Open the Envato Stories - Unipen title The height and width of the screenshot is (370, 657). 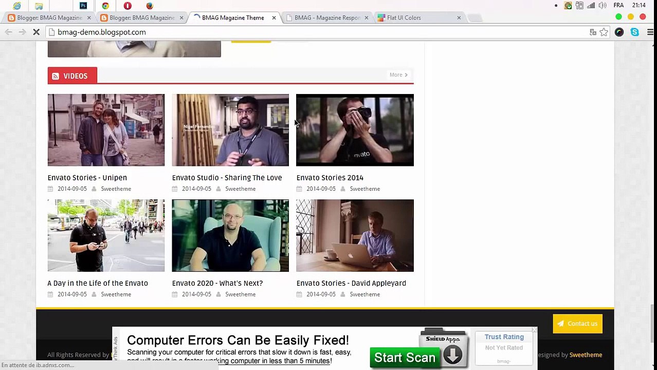click(x=87, y=178)
